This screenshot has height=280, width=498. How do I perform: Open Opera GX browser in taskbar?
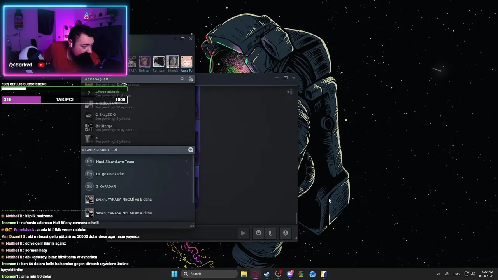click(x=256, y=274)
